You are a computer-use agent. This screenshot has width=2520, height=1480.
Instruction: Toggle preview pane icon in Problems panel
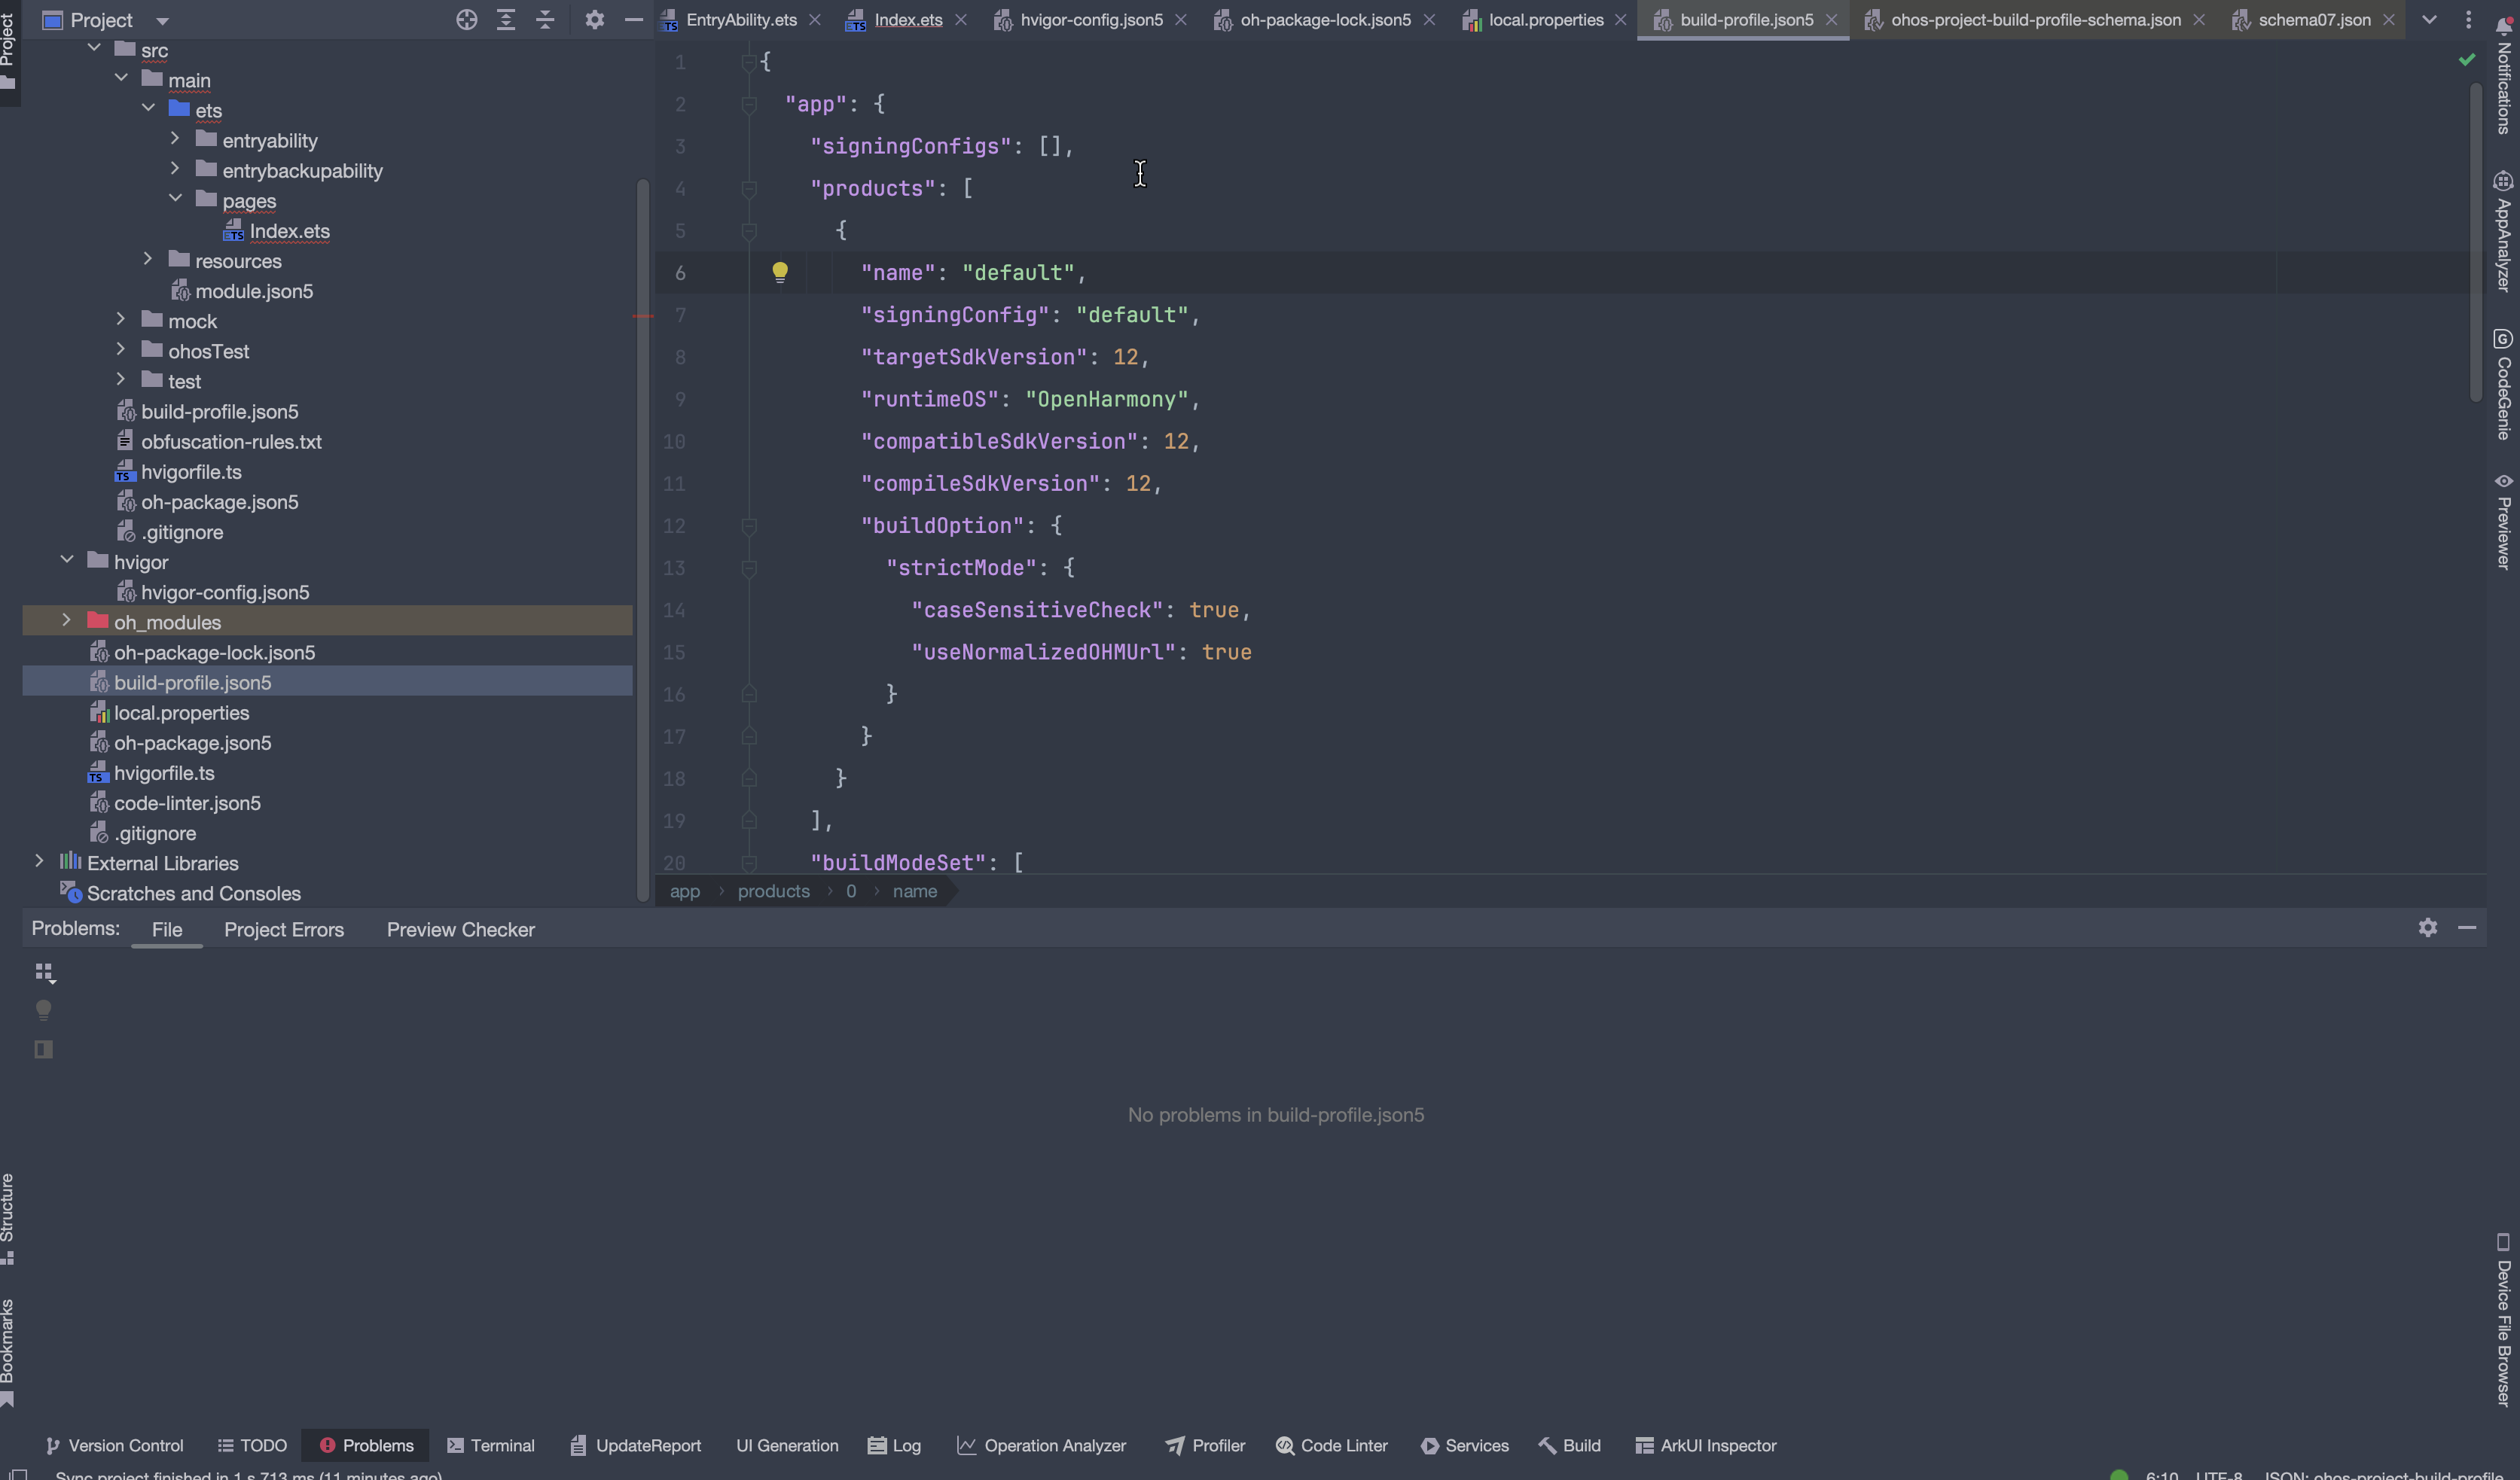44,1049
